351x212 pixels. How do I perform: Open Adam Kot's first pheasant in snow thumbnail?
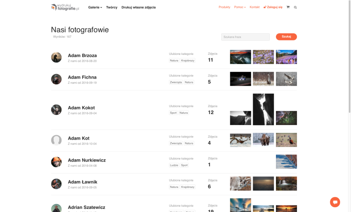(240, 140)
